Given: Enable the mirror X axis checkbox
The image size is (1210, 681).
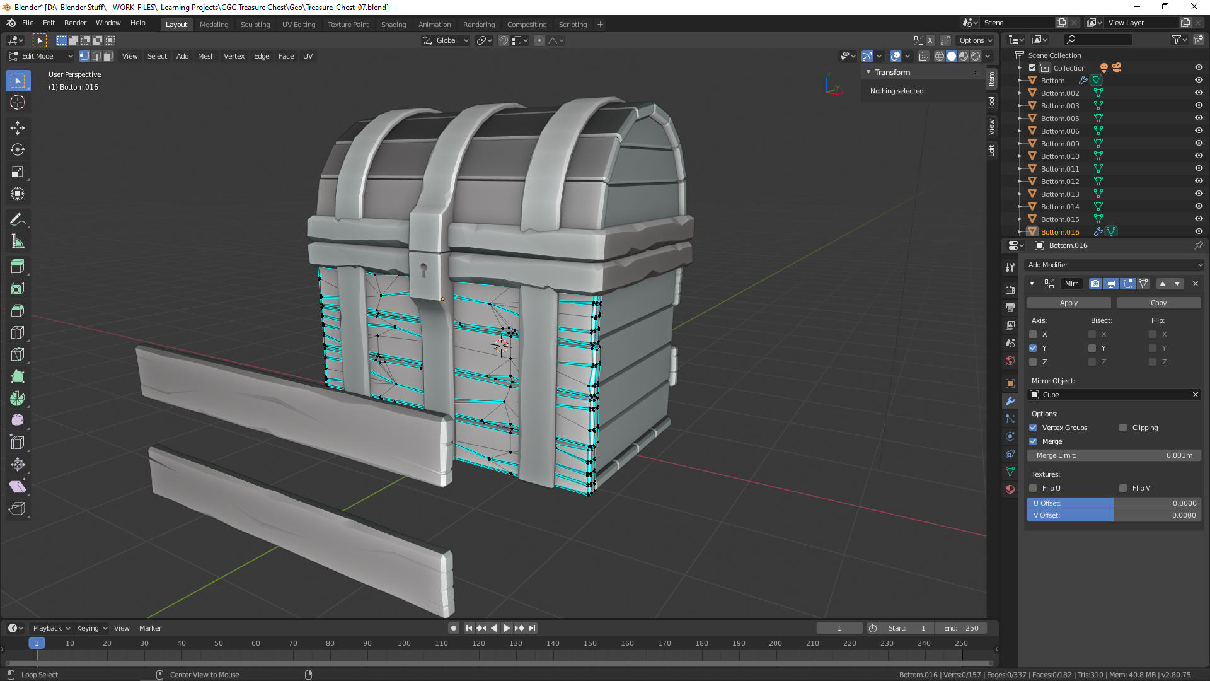Looking at the screenshot, I should tap(1033, 334).
